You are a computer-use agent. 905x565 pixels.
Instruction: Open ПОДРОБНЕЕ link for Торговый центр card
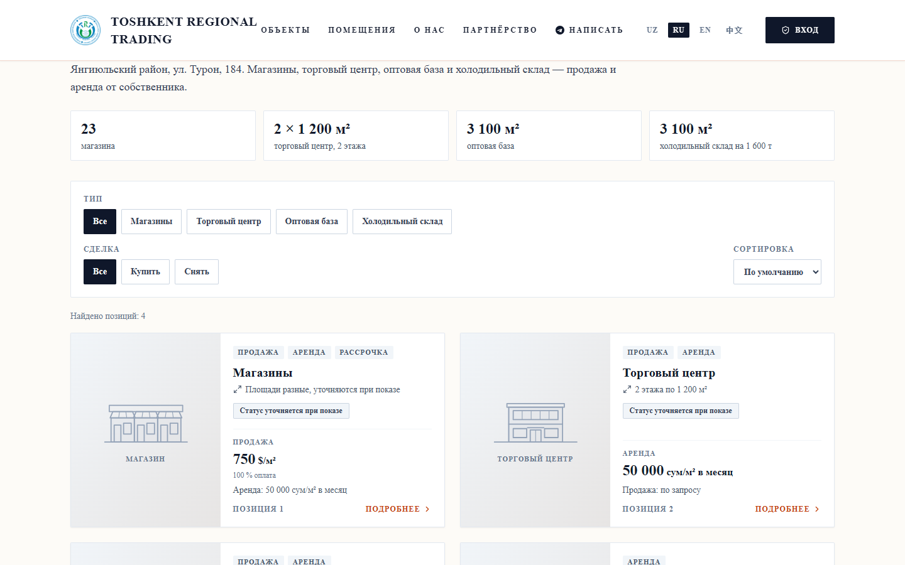point(787,509)
